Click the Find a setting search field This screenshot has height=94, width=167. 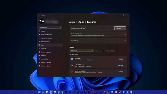tap(50, 27)
